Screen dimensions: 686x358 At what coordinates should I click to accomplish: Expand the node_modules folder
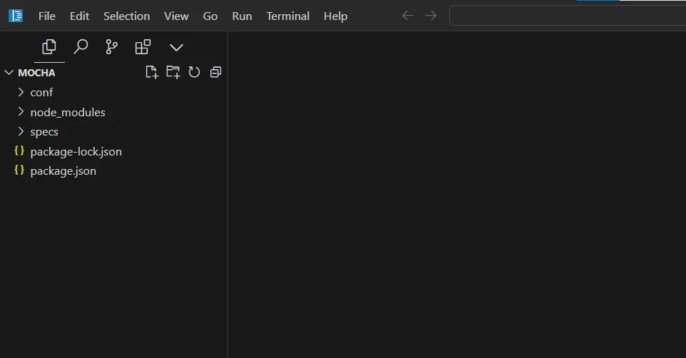pos(21,111)
